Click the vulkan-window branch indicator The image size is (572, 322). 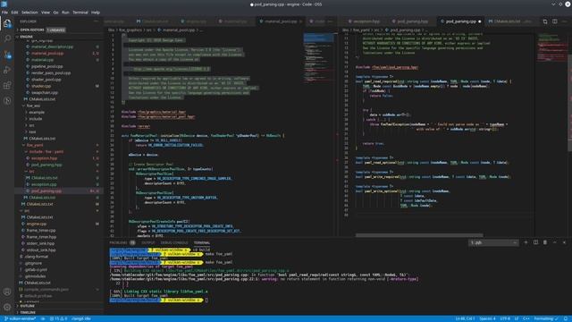coord(20,318)
